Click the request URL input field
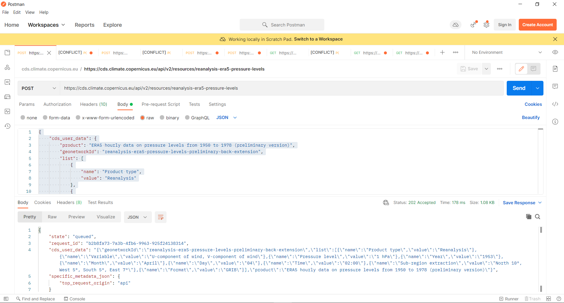 coord(282,88)
